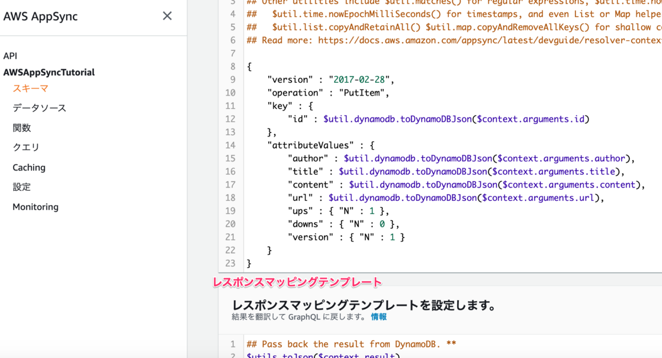Click the "title" attribute line
The height and width of the screenshot is (358, 662).
456,172
